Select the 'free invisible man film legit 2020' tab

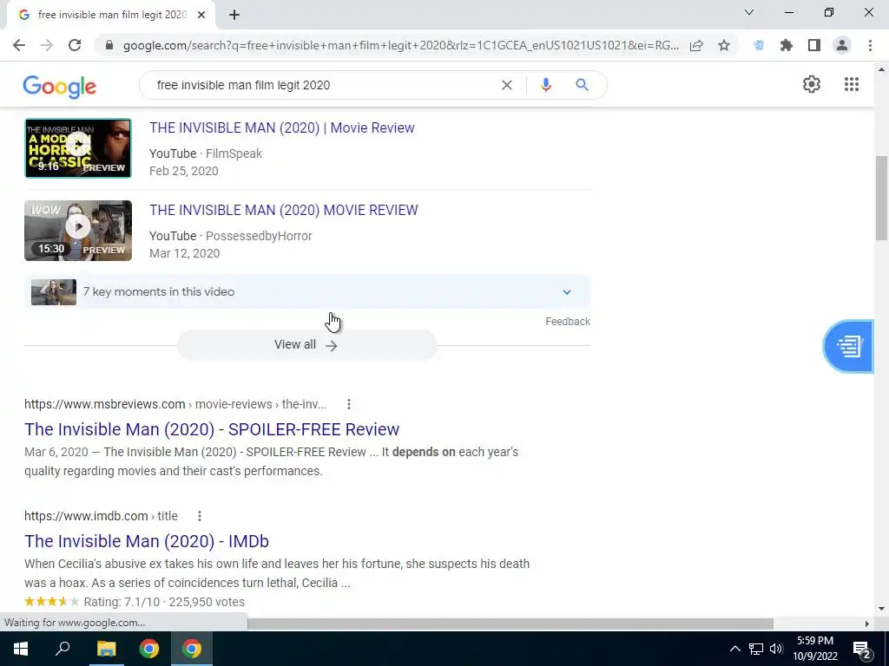[111, 15]
